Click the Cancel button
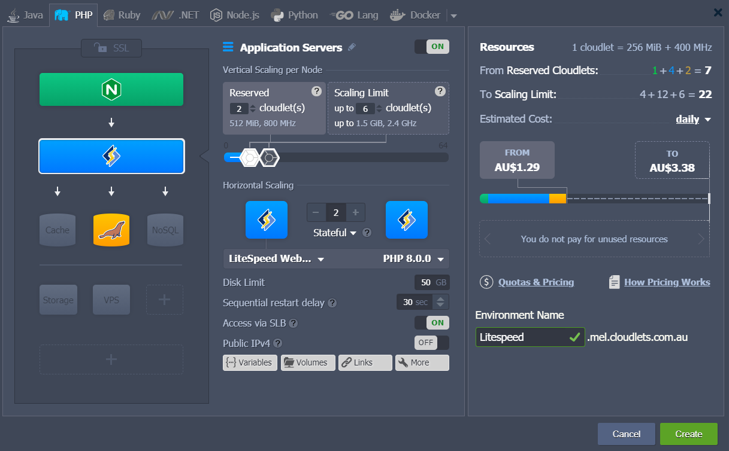Image resolution: width=729 pixels, height=451 pixels. (x=627, y=434)
